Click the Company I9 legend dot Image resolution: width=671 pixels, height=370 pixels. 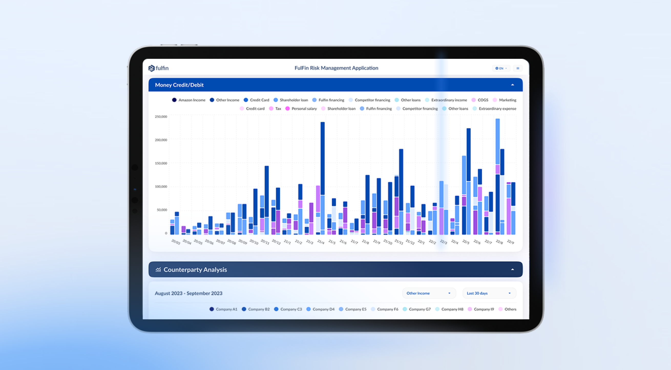pos(470,309)
